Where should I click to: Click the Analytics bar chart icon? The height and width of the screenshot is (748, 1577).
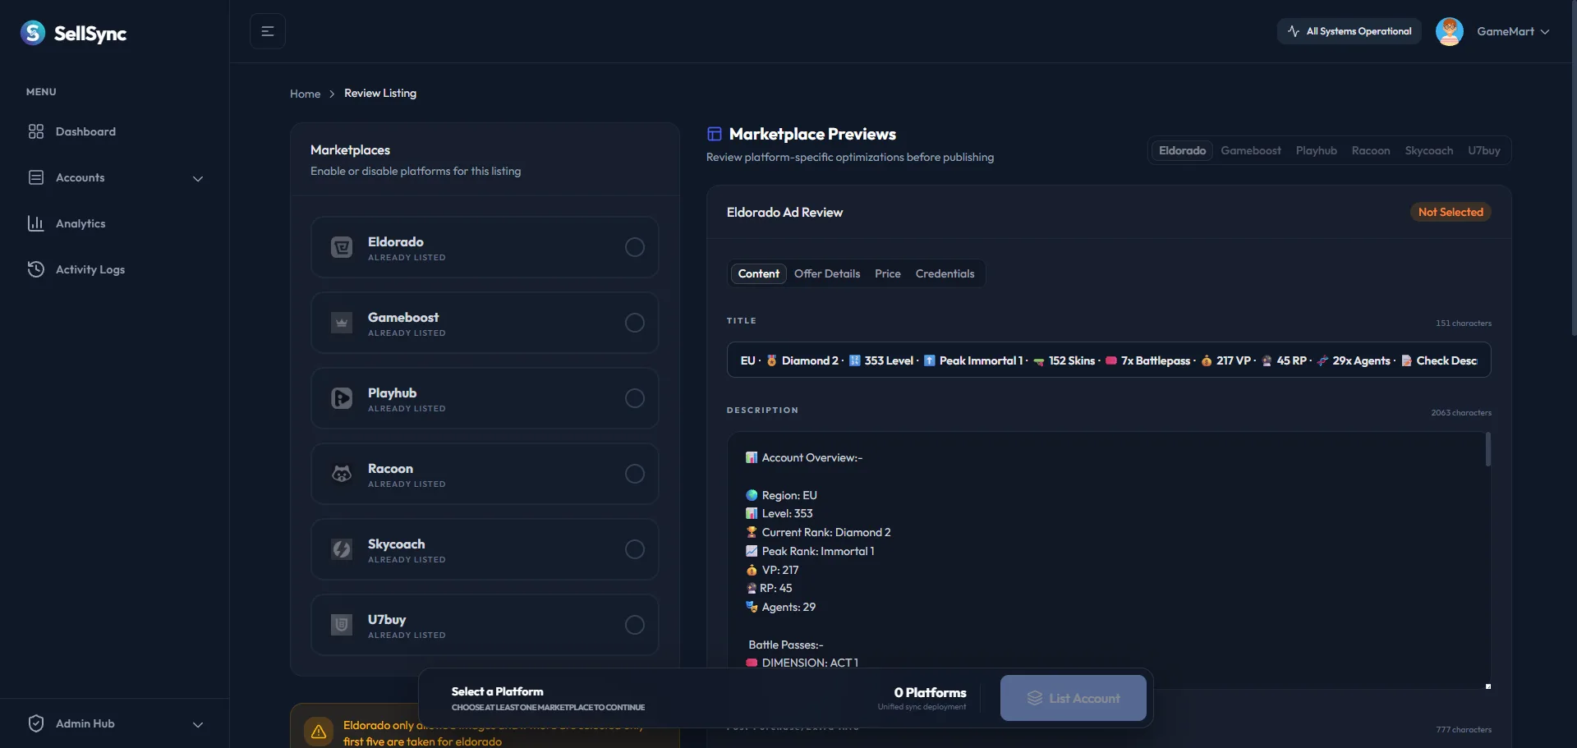click(x=36, y=223)
